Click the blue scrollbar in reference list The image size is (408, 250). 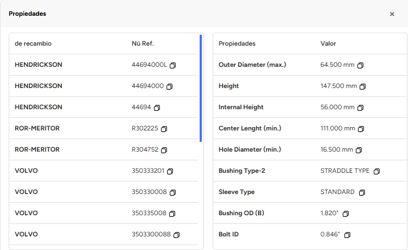(x=201, y=88)
